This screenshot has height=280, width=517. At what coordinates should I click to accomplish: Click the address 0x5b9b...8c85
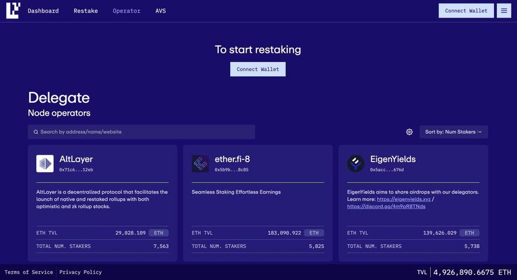(x=232, y=170)
